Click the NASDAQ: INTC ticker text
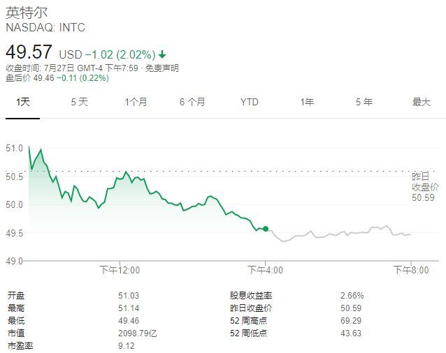 click(x=45, y=28)
